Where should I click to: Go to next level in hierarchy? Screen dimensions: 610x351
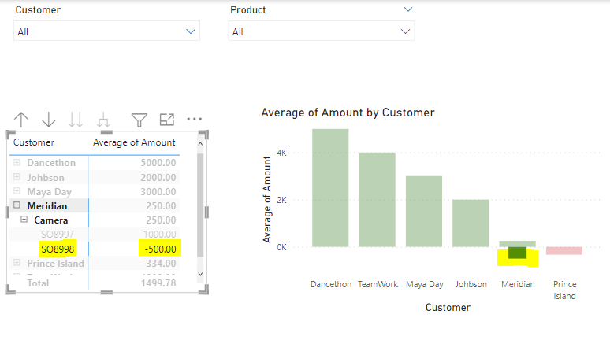76,120
